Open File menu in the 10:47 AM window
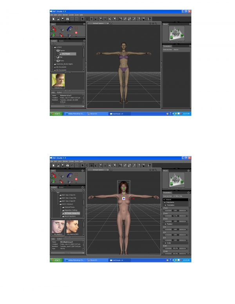The width and height of the screenshot is (235, 304). point(52,15)
